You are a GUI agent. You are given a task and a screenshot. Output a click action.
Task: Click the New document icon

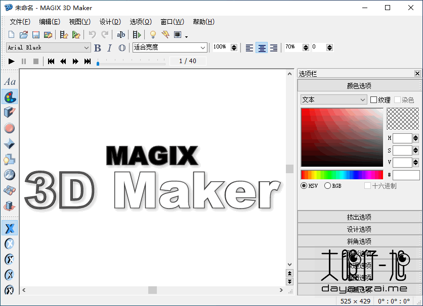[x=11, y=34]
